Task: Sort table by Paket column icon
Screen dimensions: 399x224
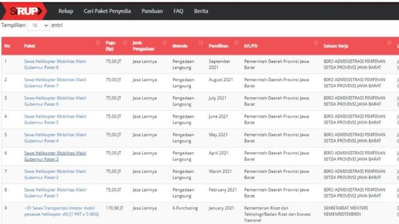Action: (x=97, y=43)
